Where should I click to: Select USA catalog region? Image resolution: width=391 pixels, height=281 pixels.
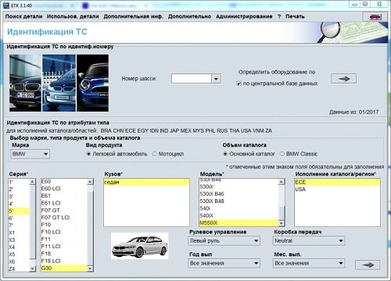click(337, 190)
